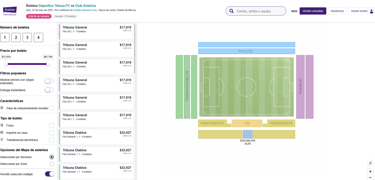Click the Vender entradas button
The height and width of the screenshot is (180, 375).
313,11
